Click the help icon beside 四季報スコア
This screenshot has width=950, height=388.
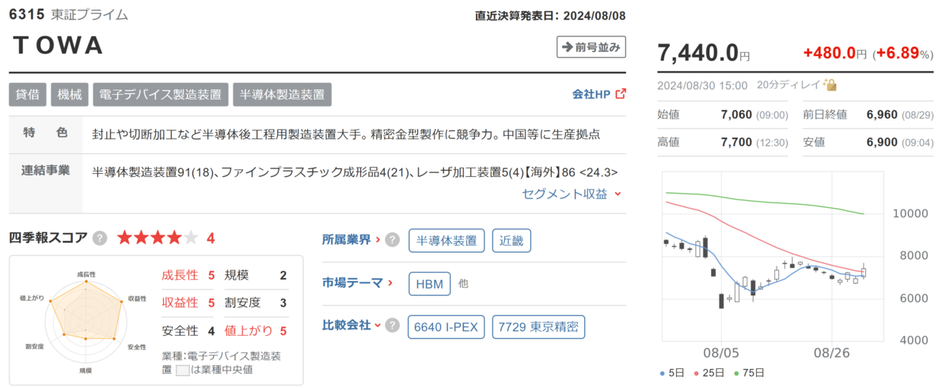[100, 238]
